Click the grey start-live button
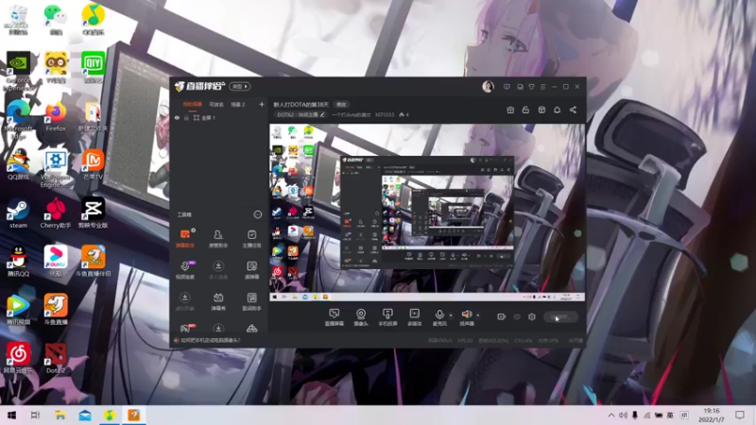This screenshot has height=425, width=756. [x=560, y=316]
